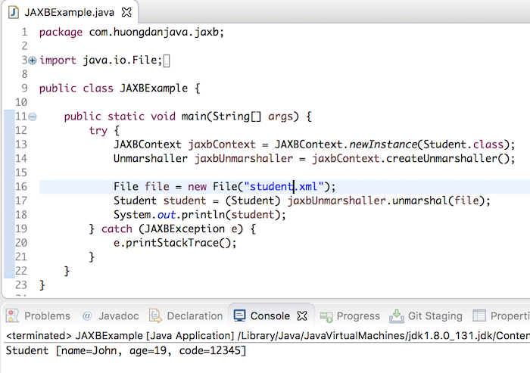530x373 pixels.
Task: Click the package keyword on line 1
Action: point(61,33)
